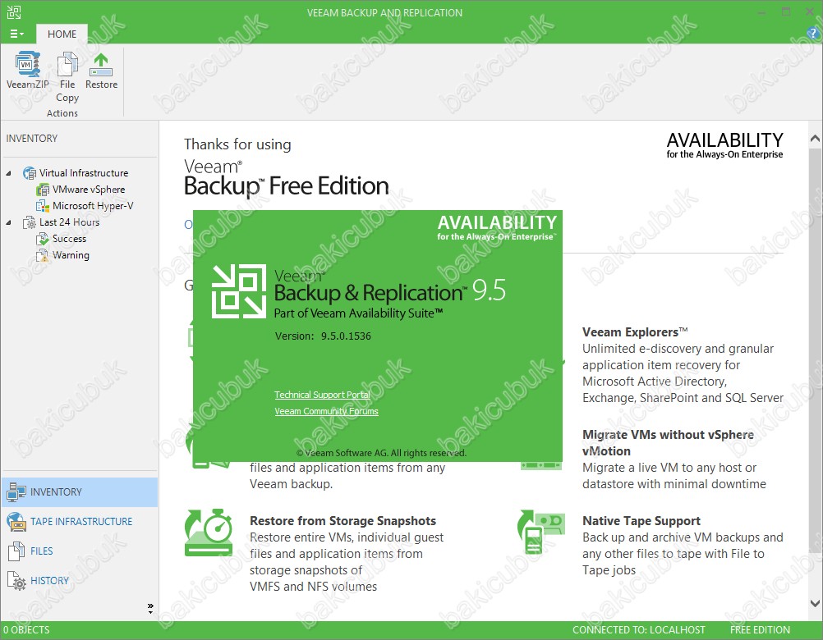Click the Restore from Storage Snapshots heading
This screenshot has height=640, width=823.
point(343,521)
